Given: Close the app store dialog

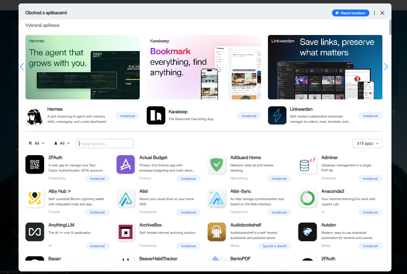Looking at the screenshot, I should 382,13.
